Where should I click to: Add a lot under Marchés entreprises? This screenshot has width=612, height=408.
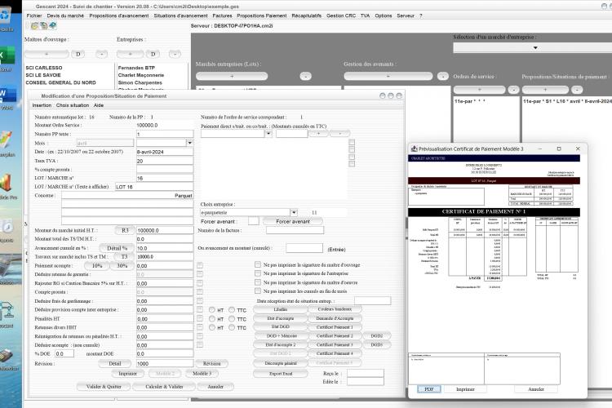[232, 76]
